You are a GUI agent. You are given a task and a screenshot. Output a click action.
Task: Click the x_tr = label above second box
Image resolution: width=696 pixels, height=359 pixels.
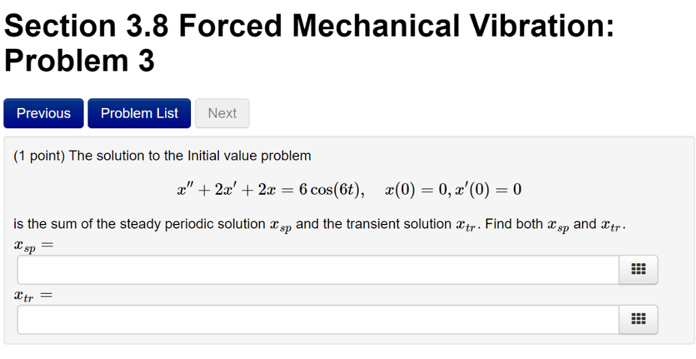(33, 296)
